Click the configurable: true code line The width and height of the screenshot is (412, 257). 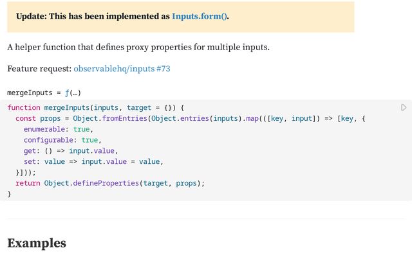point(62,140)
